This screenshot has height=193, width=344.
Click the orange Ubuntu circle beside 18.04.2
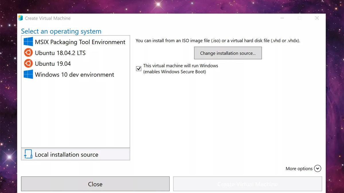click(x=28, y=53)
